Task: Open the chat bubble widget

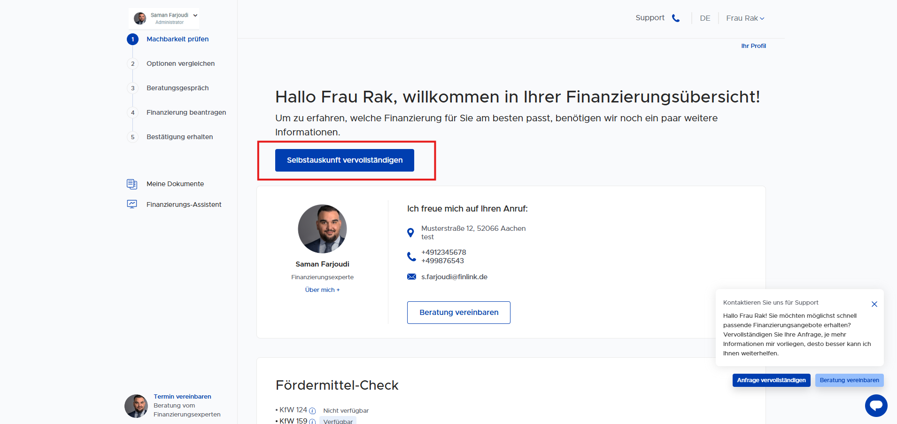Action: pyautogui.click(x=876, y=405)
